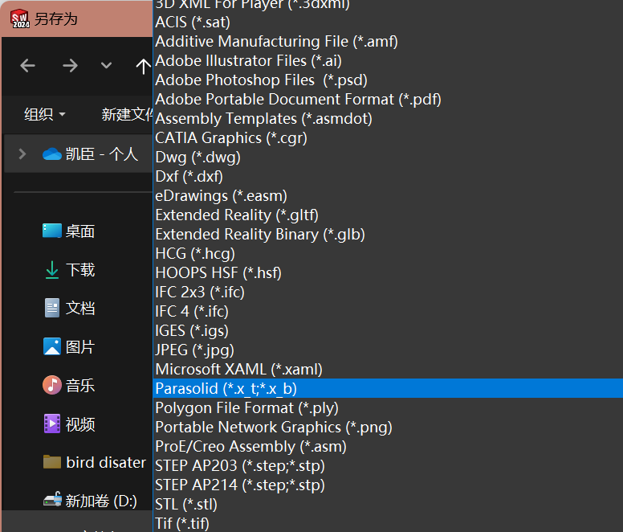623x532 pixels.
Task: Choose Assembly Templates (*.asmdot)
Action: coord(388,118)
